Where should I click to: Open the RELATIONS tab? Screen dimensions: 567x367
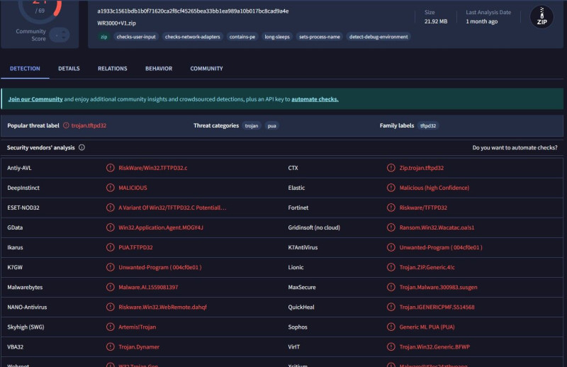113,68
